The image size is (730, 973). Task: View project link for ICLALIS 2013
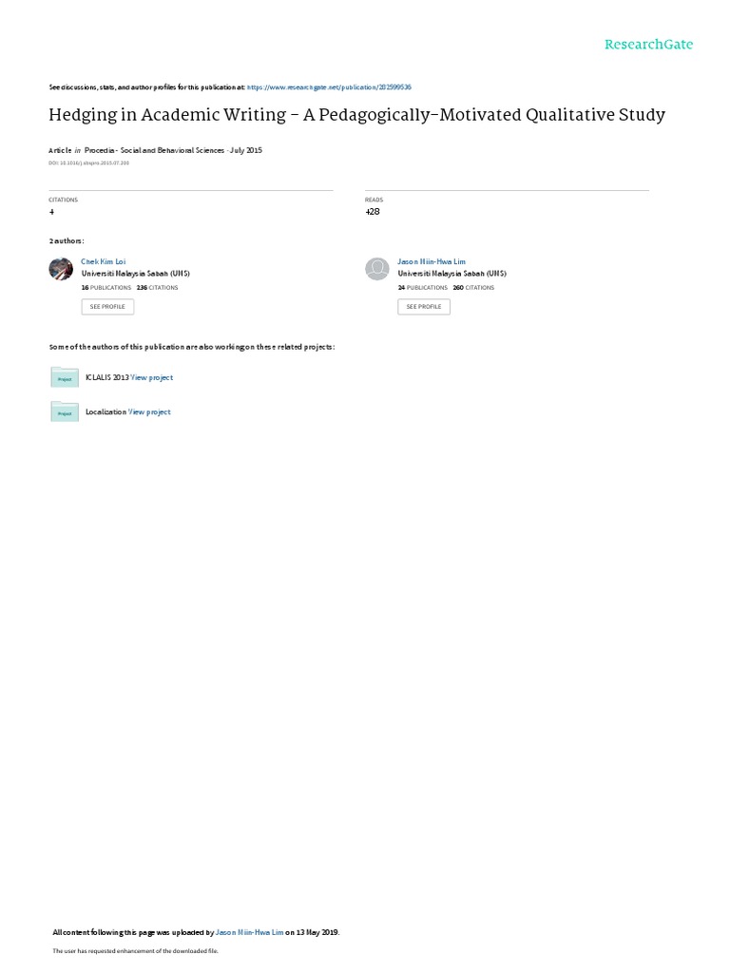(x=151, y=377)
